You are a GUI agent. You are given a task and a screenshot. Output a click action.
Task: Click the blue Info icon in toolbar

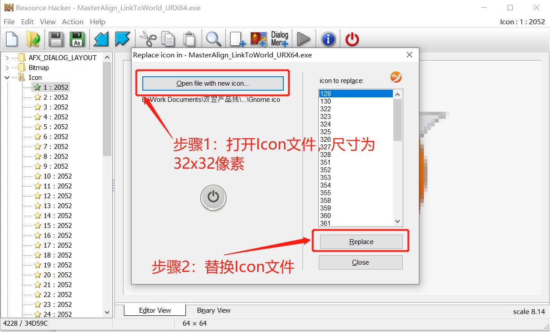click(328, 39)
